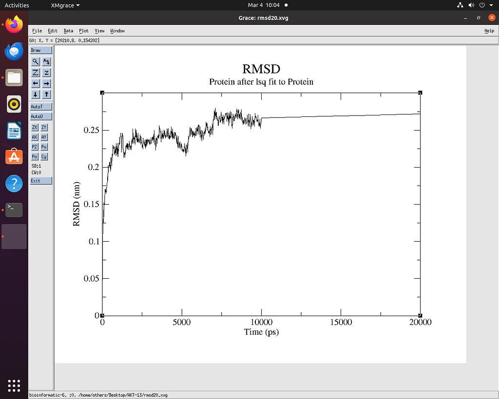Shift the view up with the up-arrow tool
499x399 pixels.
(46, 94)
